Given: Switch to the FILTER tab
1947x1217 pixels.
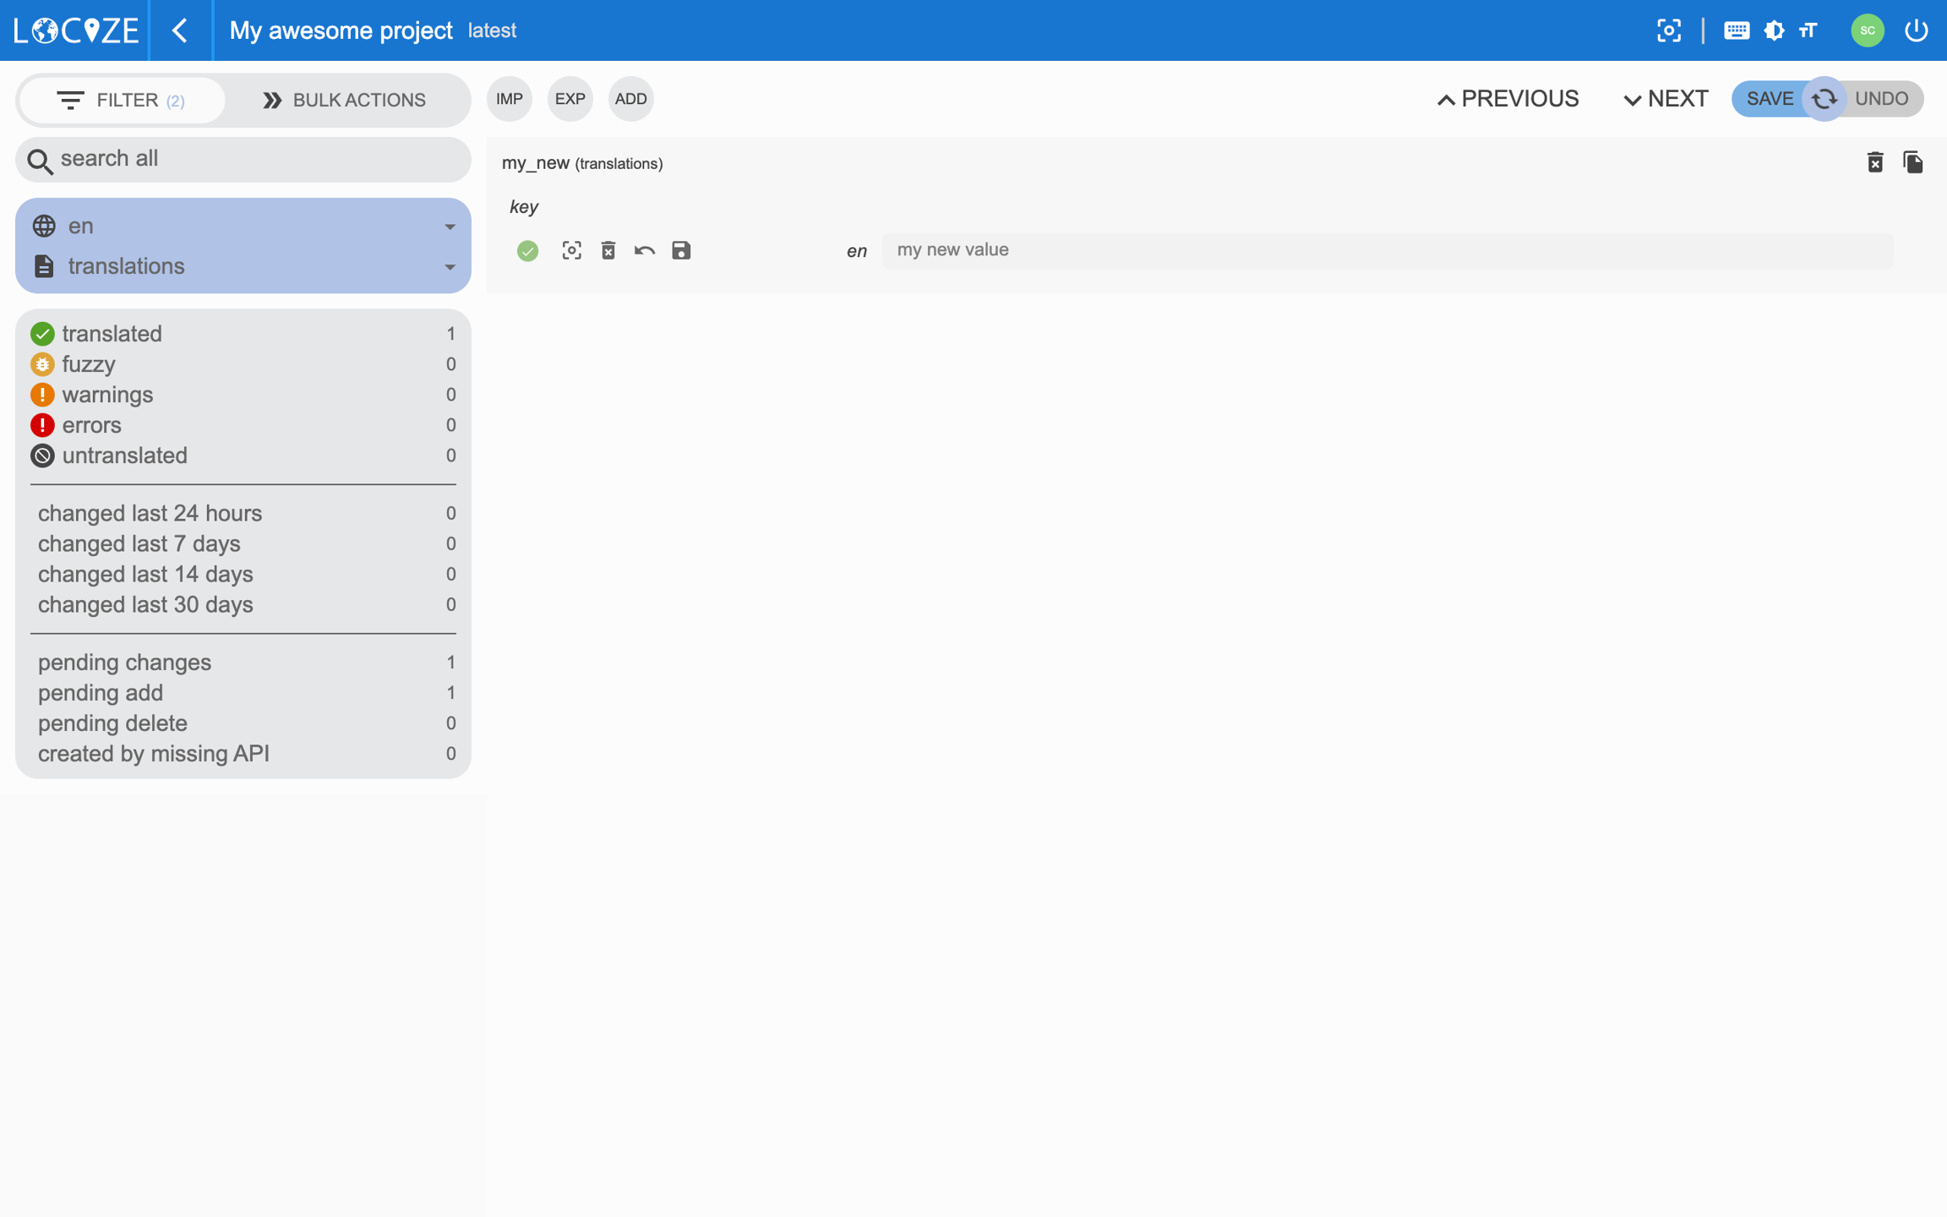Looking at the screenshot, I should coord(122,100).
